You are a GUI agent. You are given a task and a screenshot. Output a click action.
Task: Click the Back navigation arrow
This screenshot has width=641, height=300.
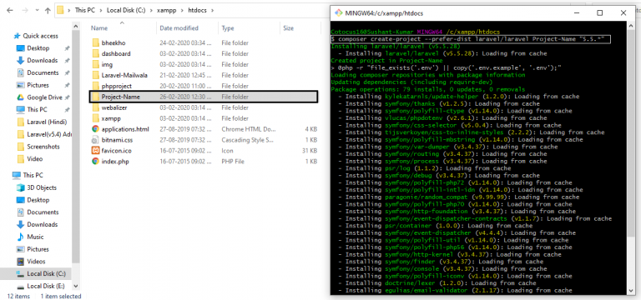pos(10,11)
